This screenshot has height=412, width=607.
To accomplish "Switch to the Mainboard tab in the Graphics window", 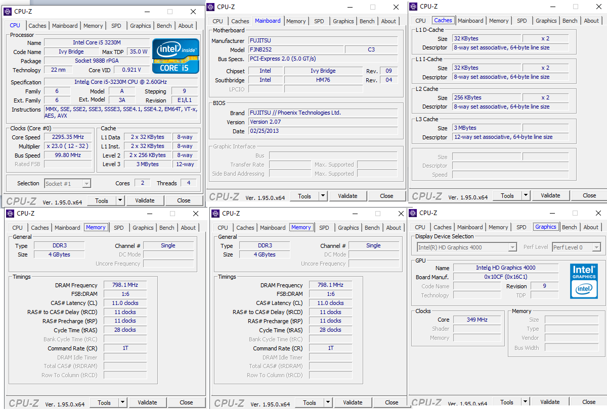I will click(x=470, y=227).
